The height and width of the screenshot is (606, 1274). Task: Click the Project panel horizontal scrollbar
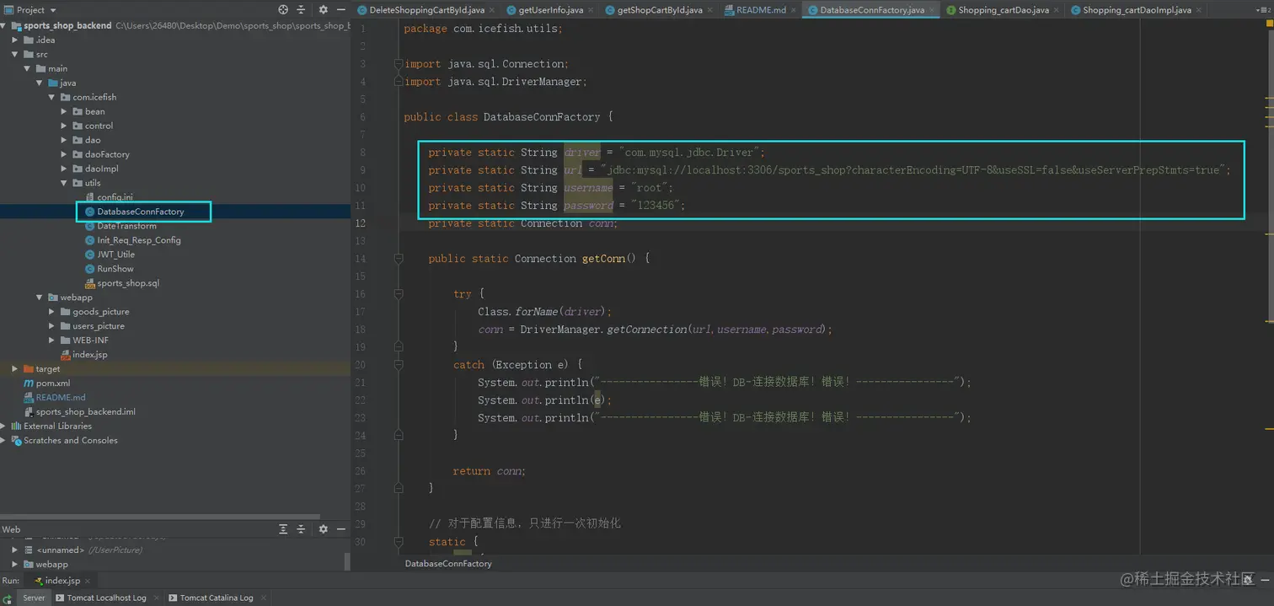point(160,517)
